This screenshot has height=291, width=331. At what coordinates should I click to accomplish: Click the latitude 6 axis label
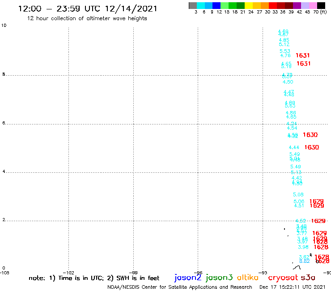pyautogui.click(x=4, y=123)
